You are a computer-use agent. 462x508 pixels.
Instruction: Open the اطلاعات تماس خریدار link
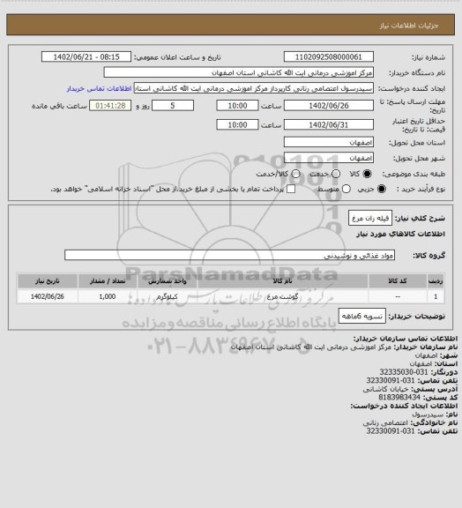pyautogui.click(x=99, y=88)
